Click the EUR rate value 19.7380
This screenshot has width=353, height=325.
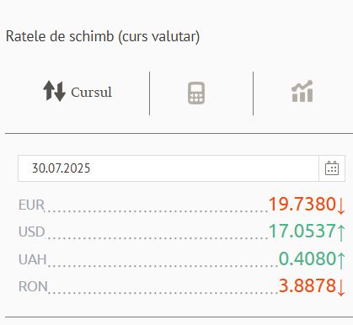302,204
